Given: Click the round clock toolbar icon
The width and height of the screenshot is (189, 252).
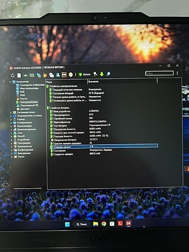Looking at the screenshot, I should pos(70,75).
